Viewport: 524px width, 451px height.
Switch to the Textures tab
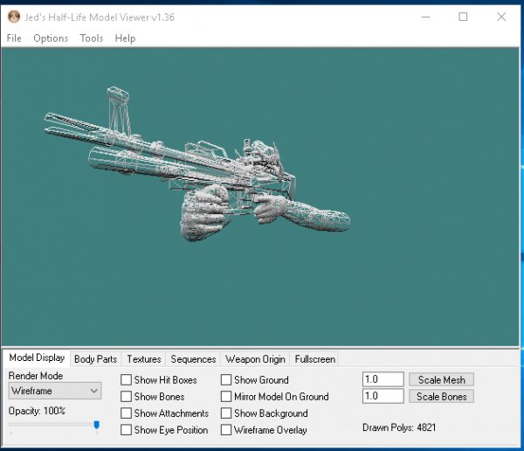coord(144,359)
